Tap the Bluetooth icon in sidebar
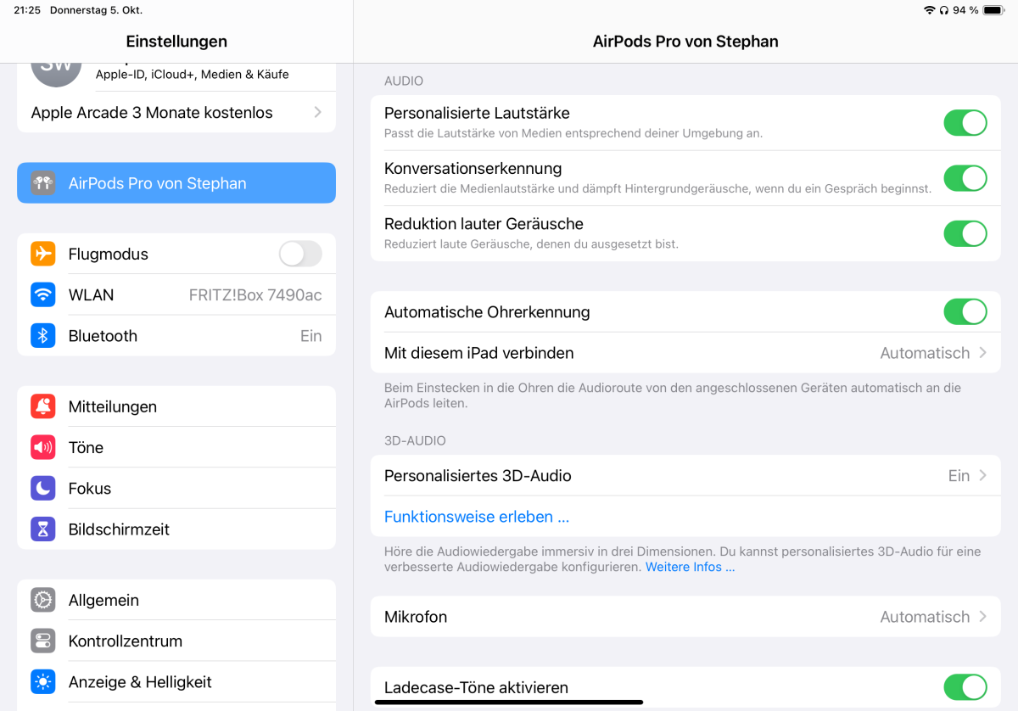The height and width of the screenshot is (711, 1018). tap(43, 335)
